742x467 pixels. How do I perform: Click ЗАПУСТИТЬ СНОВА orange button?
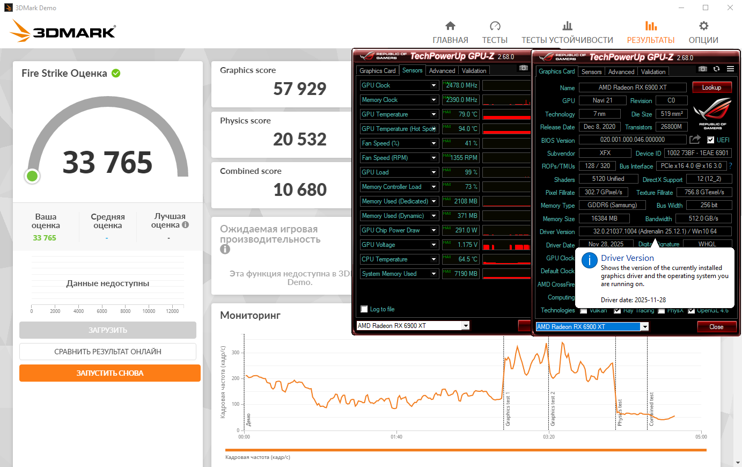tap(110, 373)
